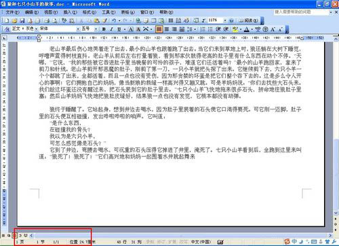339x246 pixels.
Task: Click the Open folder icon
Action: click(x=14, y=20)
